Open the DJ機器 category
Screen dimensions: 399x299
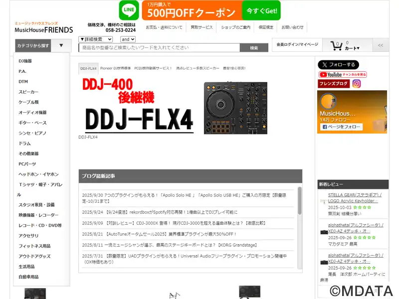25,61
